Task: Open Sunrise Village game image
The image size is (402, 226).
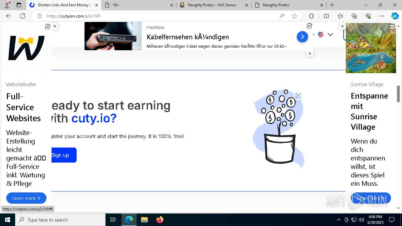Action: click(x=371, y=48)
